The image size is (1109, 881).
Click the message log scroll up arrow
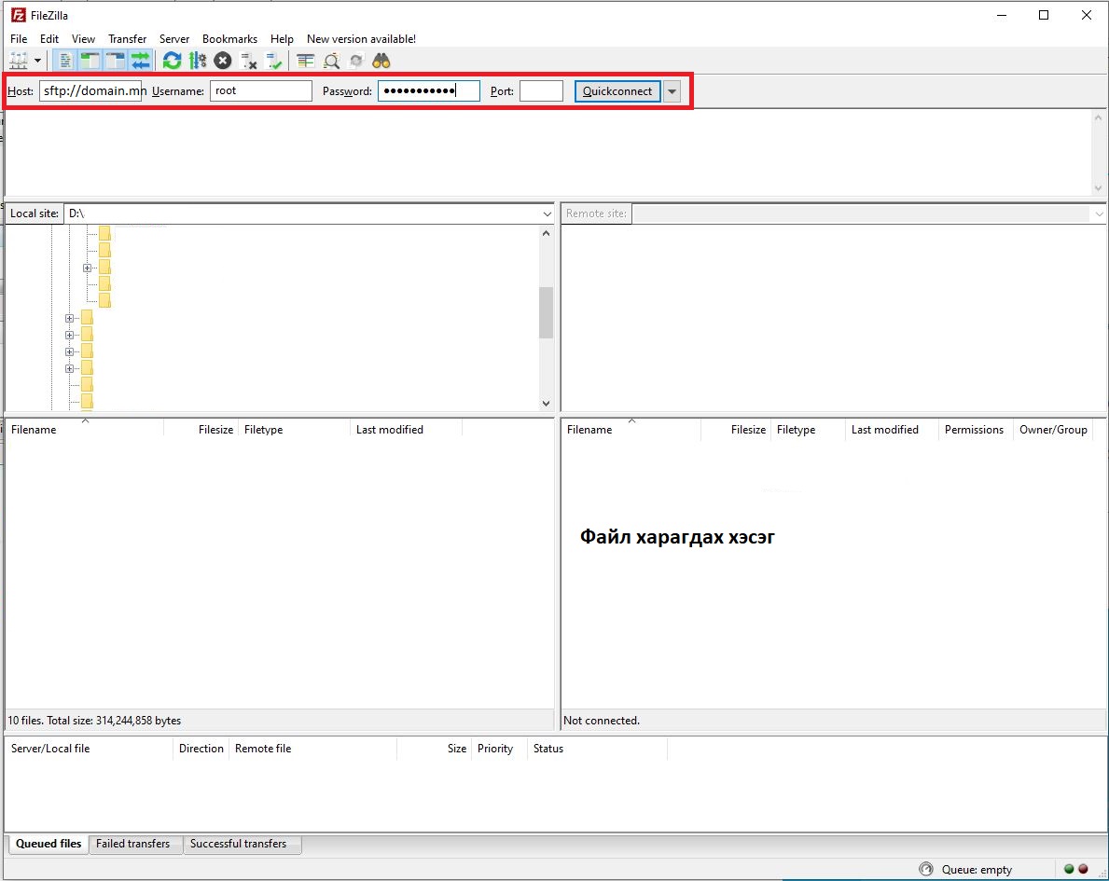tap(1099, 118)
